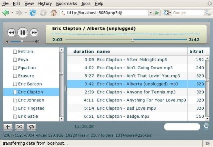Click the Google search magnifier button

[207, 13]
